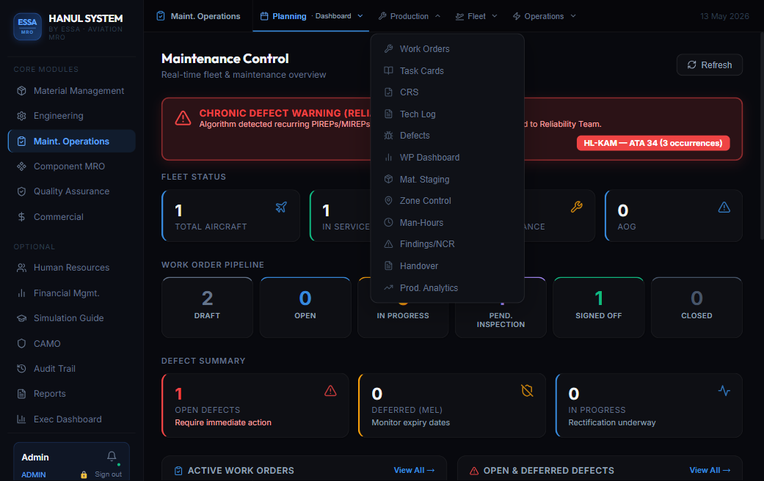The image size is (764, 481).
Task: Select Work Orders from Production menu
Action: click(447, 48)
